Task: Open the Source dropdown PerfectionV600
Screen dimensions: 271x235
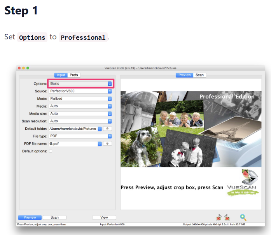Action: point(80,91)
